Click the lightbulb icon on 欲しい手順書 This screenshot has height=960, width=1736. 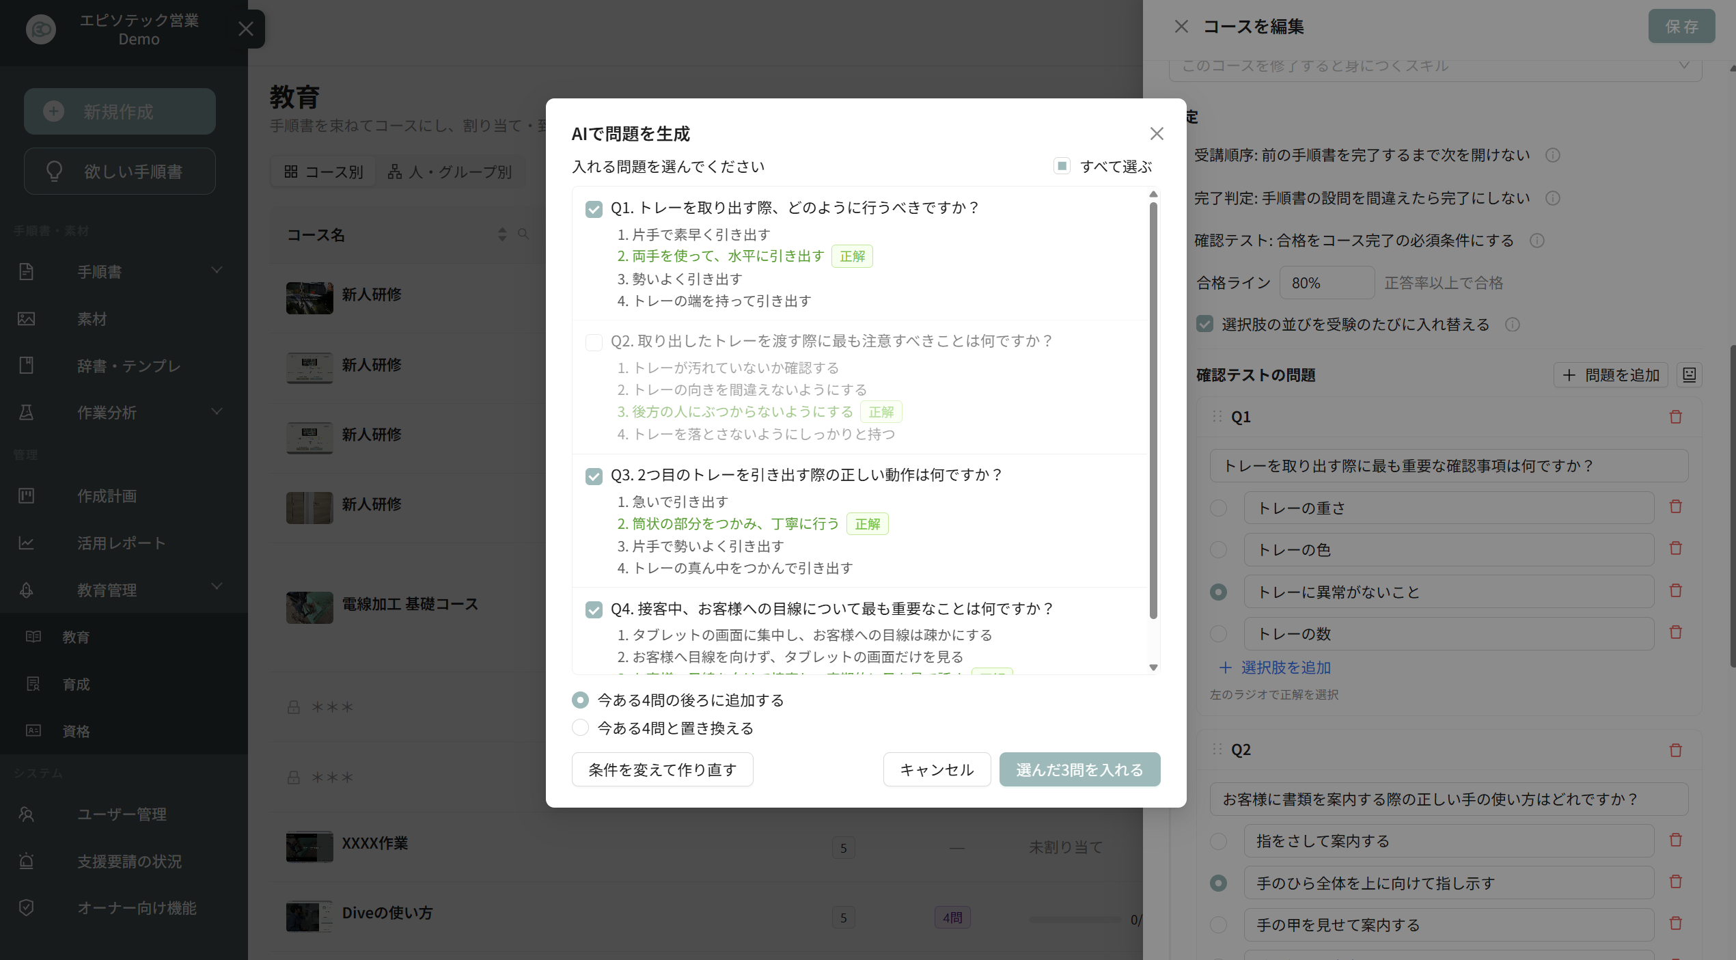click(x=55, y=171)
